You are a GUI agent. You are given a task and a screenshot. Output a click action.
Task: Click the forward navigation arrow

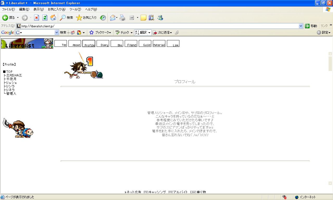click(x=25, y=18)
